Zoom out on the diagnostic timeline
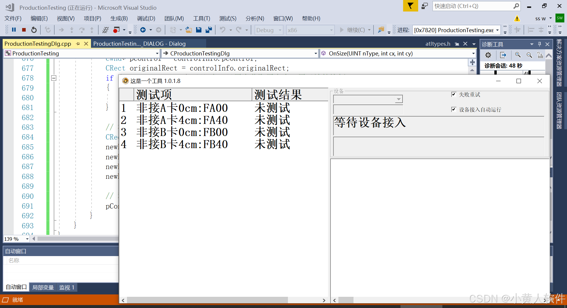The width and height of the screenshot is (567, 308). click(529, 55)
